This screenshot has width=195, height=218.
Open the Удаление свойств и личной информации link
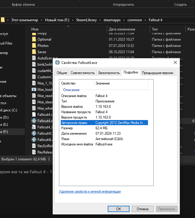pyautogui.click(x=90, y=191)
